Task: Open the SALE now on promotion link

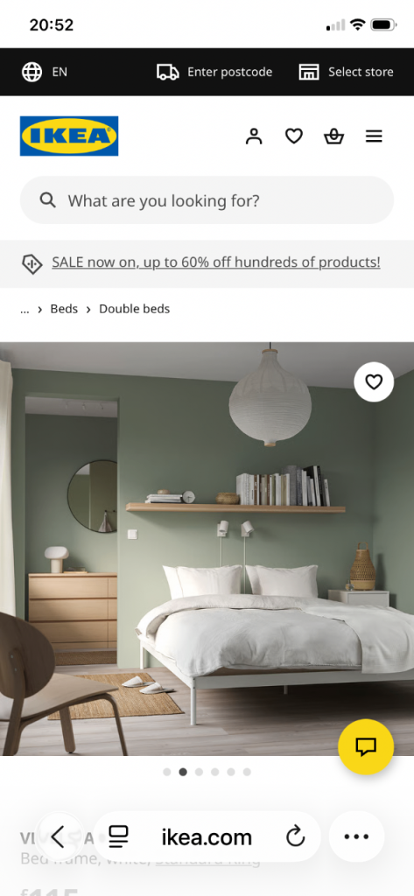Action: coord(216,262)
